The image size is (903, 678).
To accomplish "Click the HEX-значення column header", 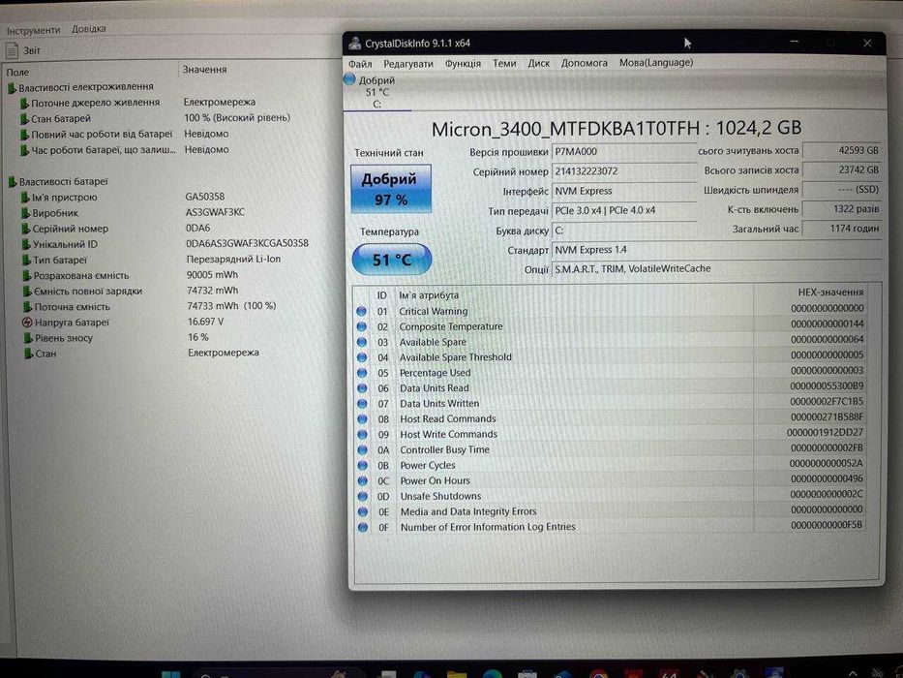I will click(x=830, y=293).
